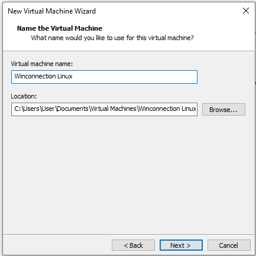Place cursor on word "Winconnection" in name field
Viewport: 256px width, 256px height.
click(35, 76)
